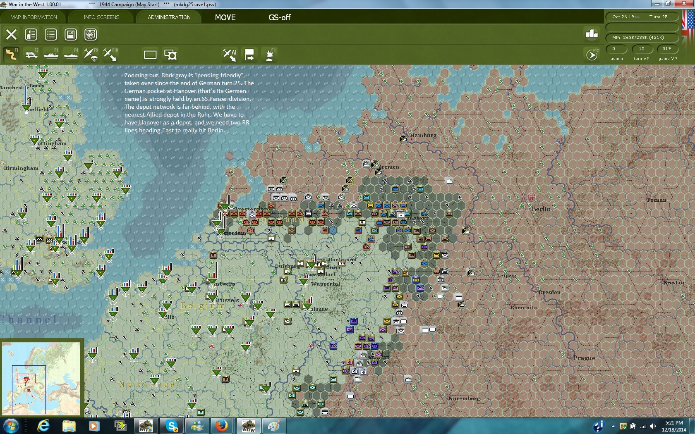Open the save game disk icon
Viewport: 695px width, 434px height.
click(71, 34)
